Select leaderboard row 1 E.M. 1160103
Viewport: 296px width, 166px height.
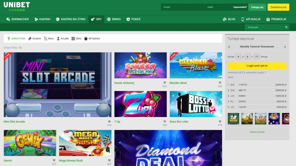click(257, 85)
